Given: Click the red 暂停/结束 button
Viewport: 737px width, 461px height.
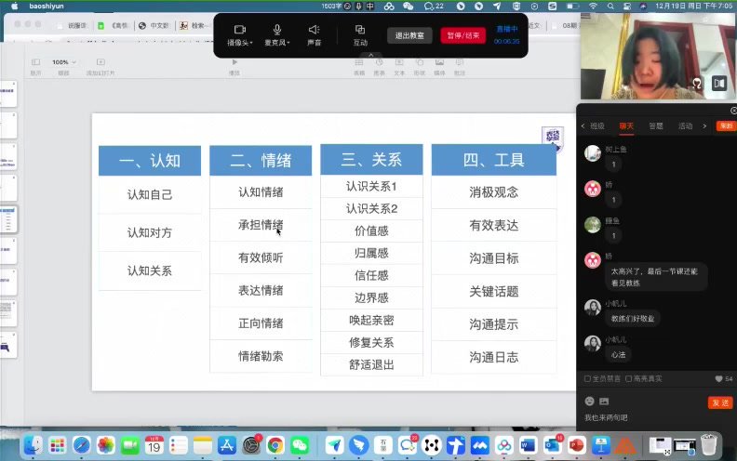Looking at the screenshot, I should 462,35.
